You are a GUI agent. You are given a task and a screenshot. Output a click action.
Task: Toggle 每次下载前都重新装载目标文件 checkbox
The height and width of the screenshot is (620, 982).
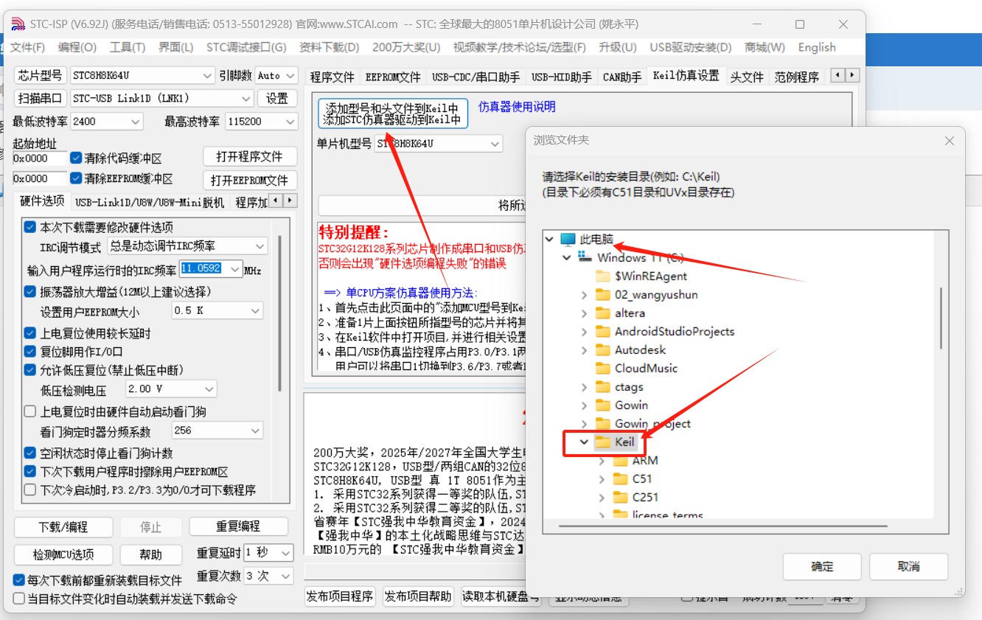(x=19, y=580)
